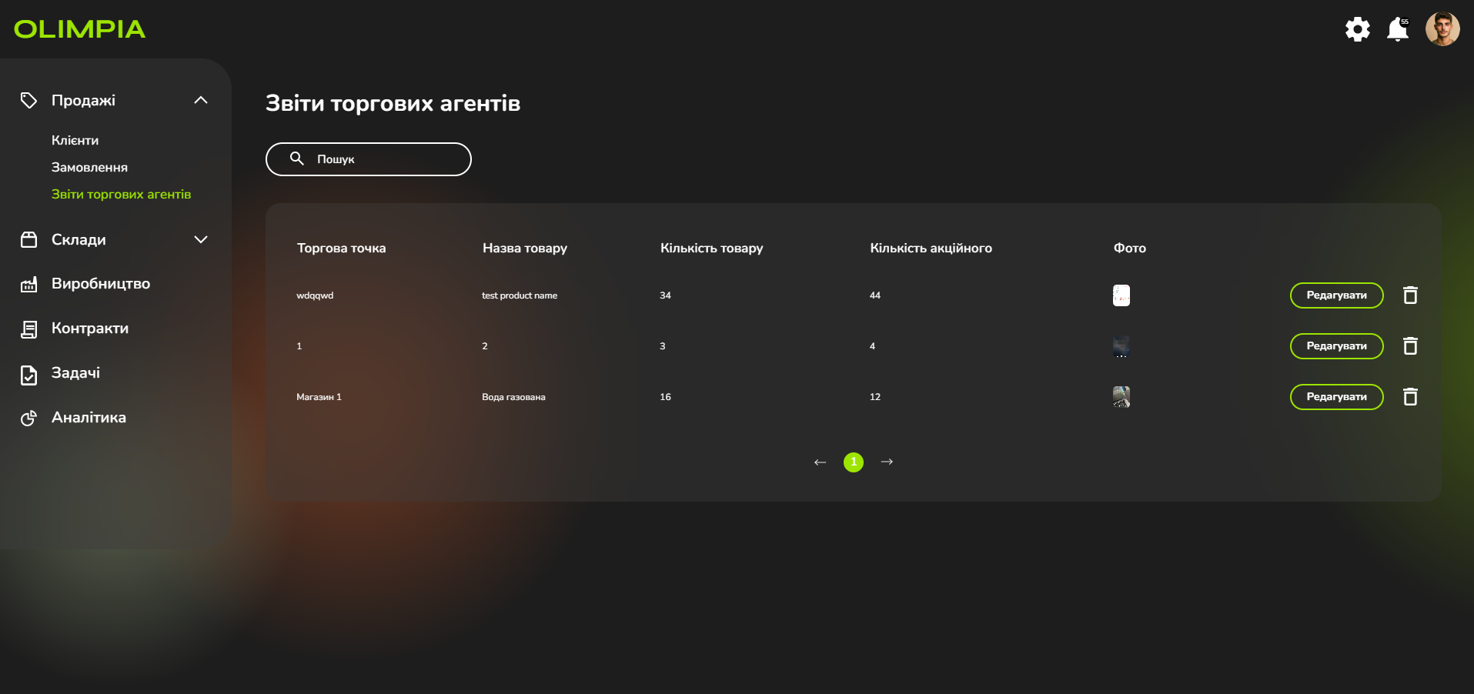Click Редагувати for the Магазин 1 row
The height and width of the screenshot is (694, 1474).
pyautogui.click(x=1336, y=397)
